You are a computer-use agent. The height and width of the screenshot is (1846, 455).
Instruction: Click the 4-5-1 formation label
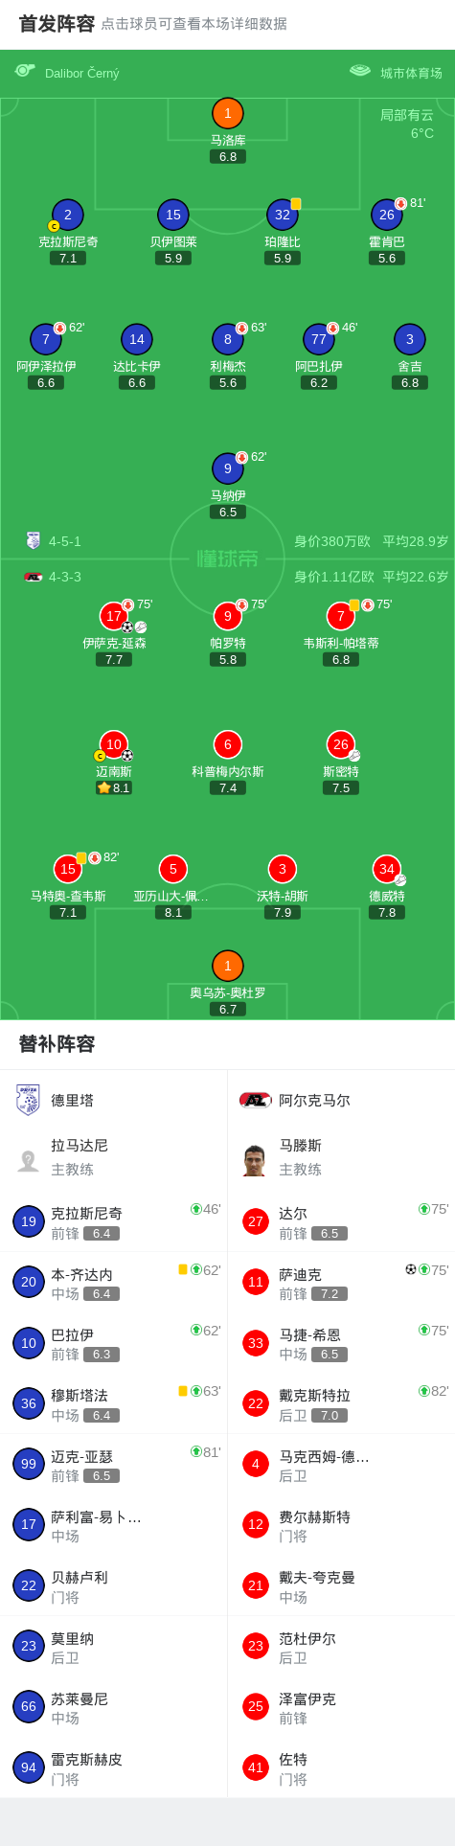65,541
